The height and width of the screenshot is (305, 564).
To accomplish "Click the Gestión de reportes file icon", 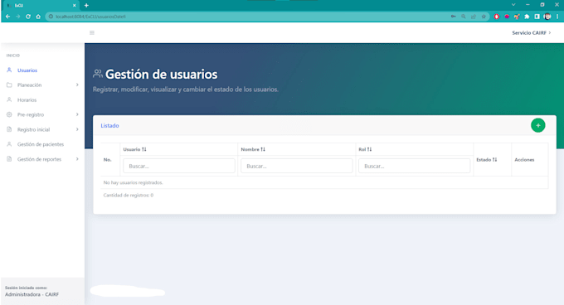I will point(9,159).
